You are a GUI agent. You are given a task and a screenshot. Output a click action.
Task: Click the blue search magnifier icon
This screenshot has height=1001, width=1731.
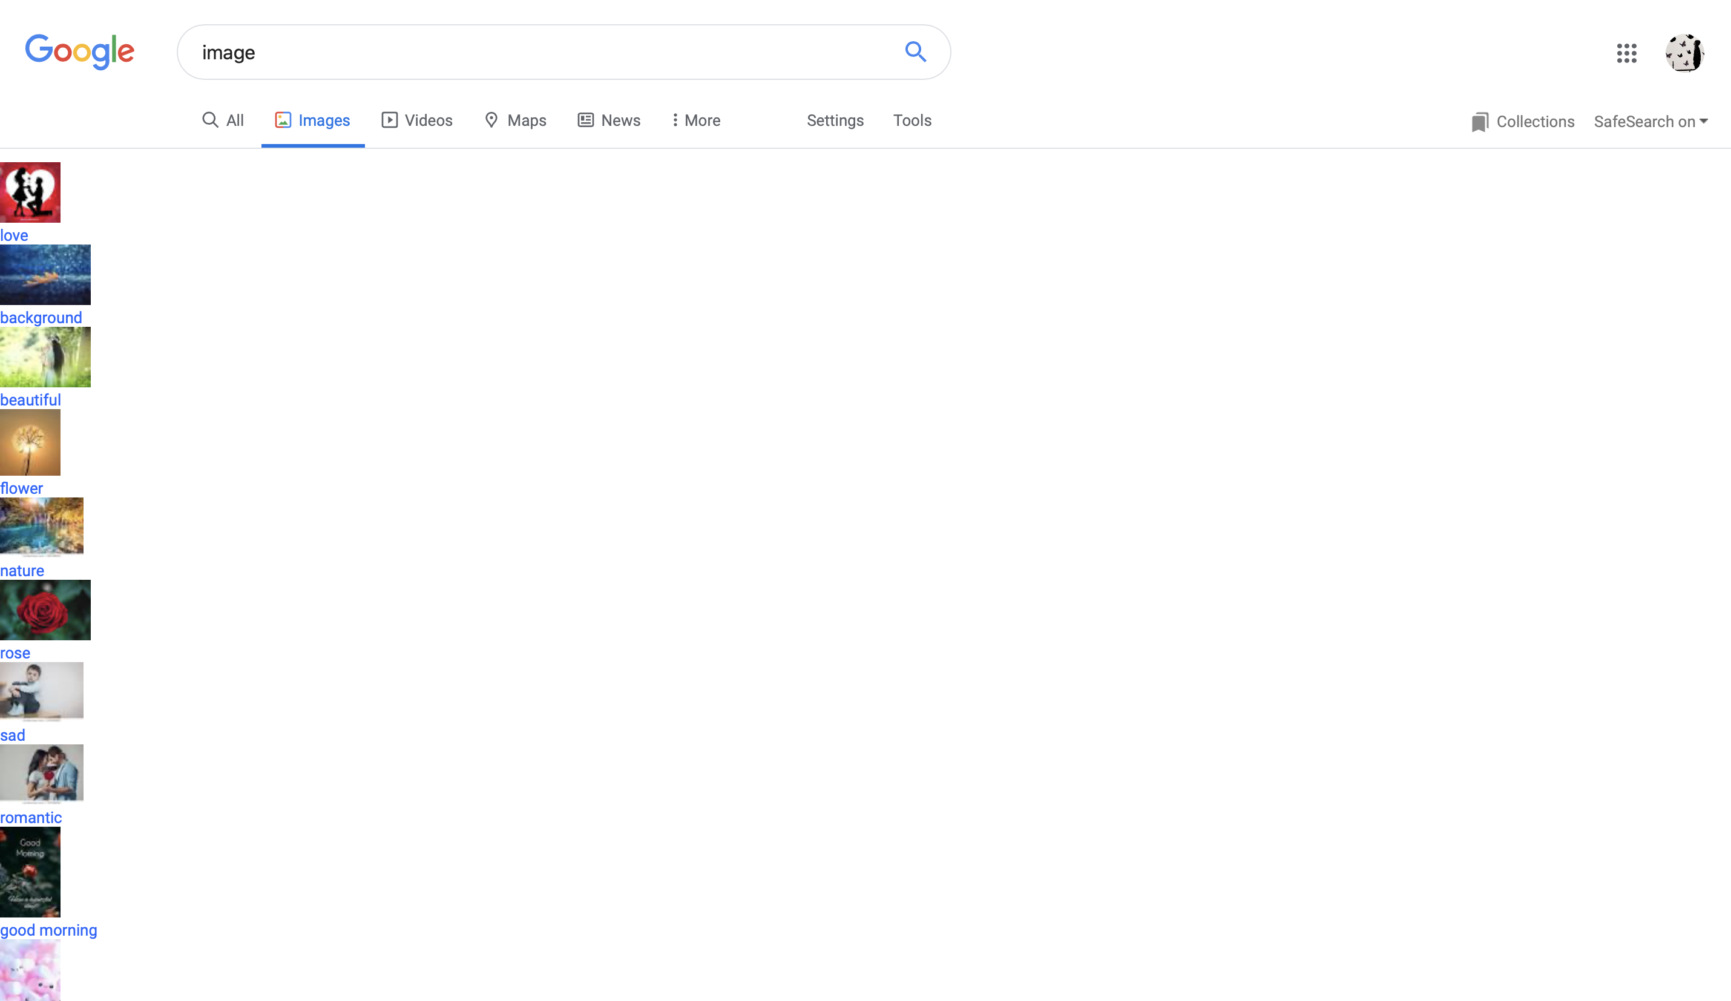(915, 52)
